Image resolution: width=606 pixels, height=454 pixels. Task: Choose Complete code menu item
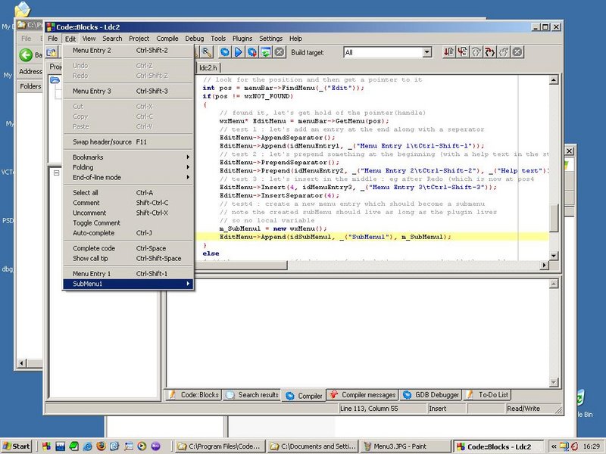tap(128, 248)
